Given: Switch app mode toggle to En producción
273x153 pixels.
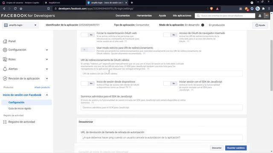Looking at the screenshot, I should point(204,25).
